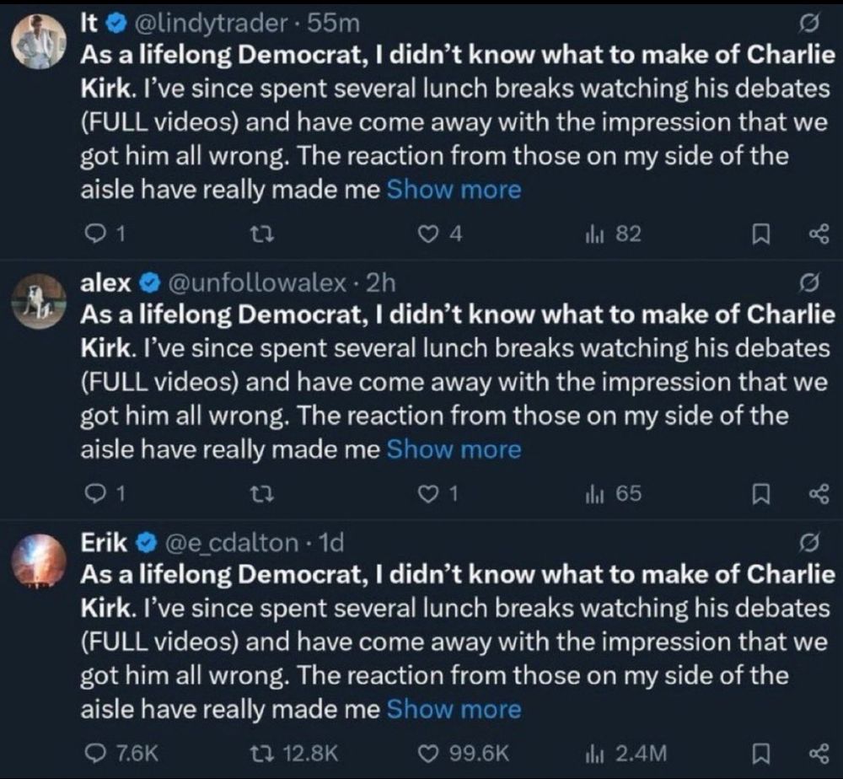Share the @unfollowalex post
843x779 pixels.
[x=819, y=495]
